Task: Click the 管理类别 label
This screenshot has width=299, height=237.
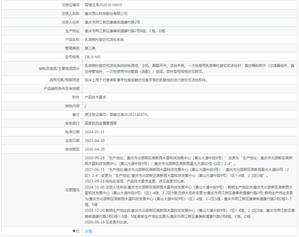Action: pos(72,48)
